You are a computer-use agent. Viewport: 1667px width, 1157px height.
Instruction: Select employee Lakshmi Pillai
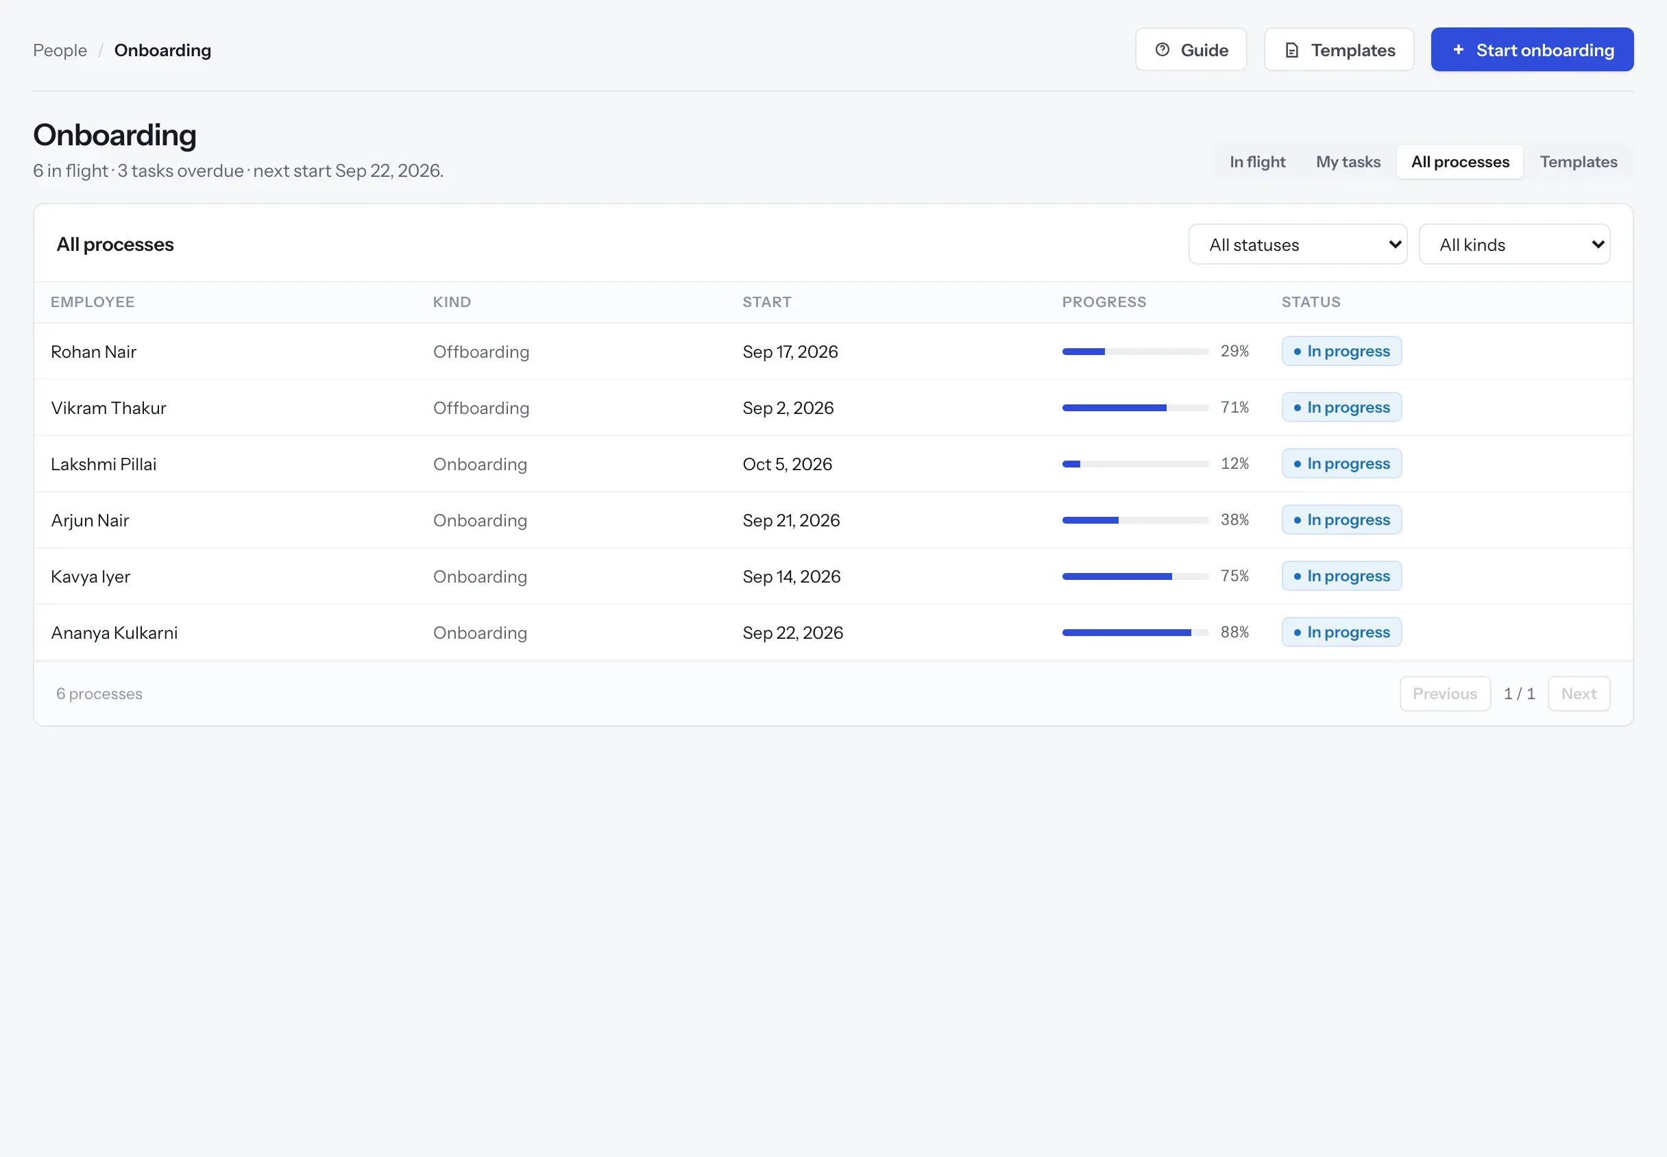click(104, 464)
